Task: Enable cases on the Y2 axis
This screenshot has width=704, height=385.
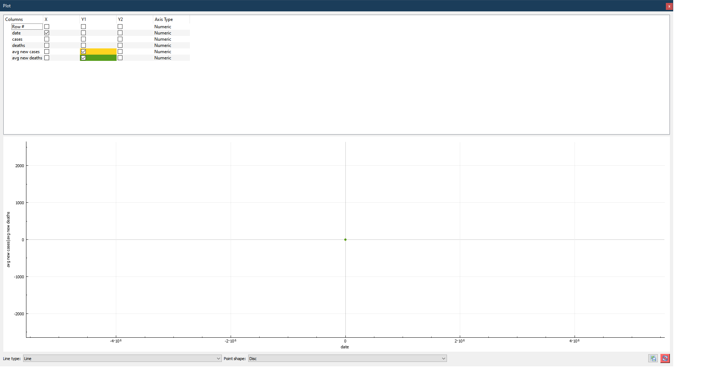Action: [x=120, y=39]
